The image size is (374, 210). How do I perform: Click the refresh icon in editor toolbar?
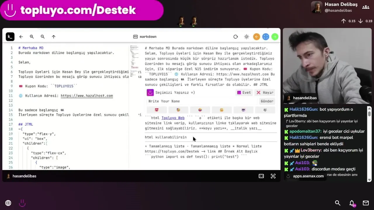point(236,37)
